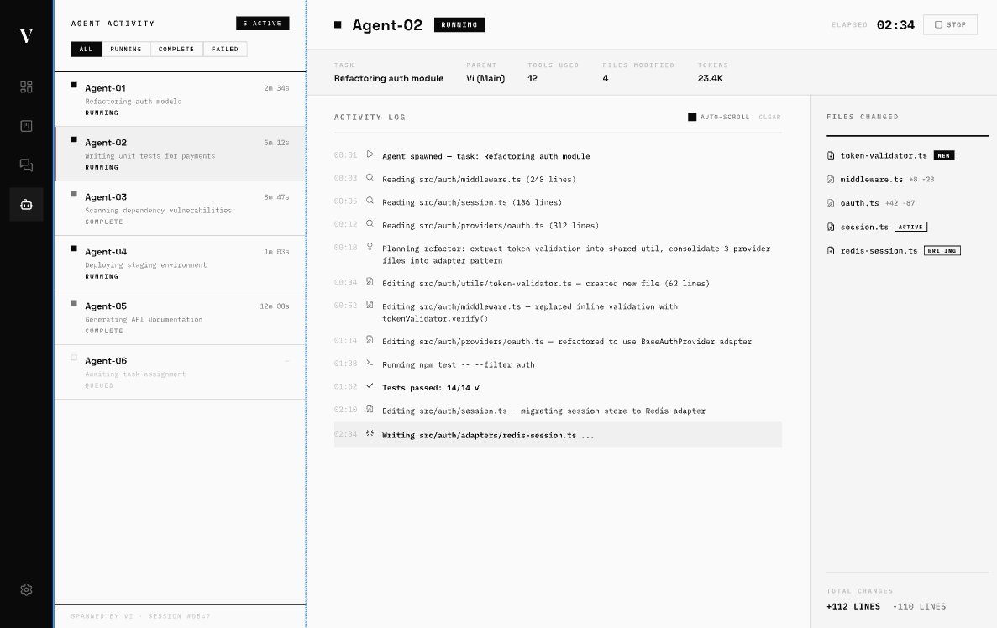Open the kanban board sidebar icon
Screen dimensions: 997x628
[x=26, y=126]
